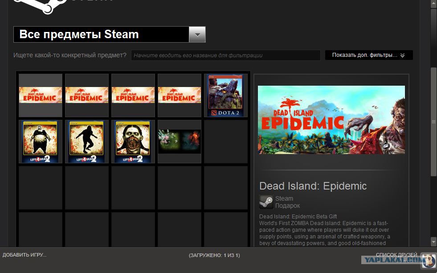The image size is (437, 273).
Task: Select the Left 4 Dead 2 Boomer card
Action: tap(41, 141)
